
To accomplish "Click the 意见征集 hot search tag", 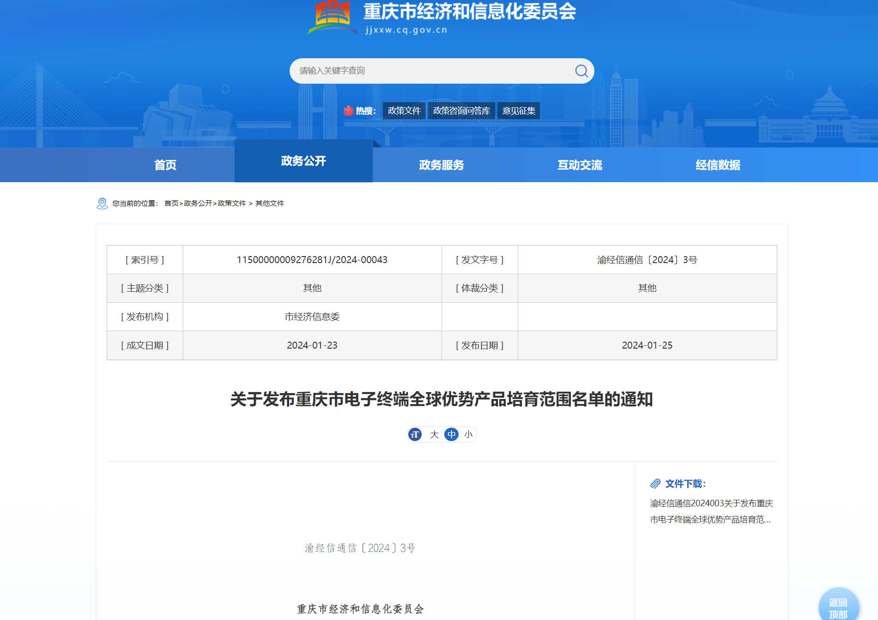I will coord(519,111).
